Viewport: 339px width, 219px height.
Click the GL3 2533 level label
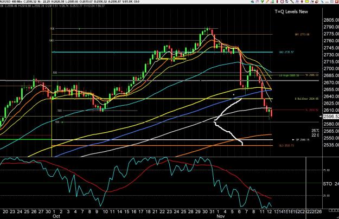coord(286,146)
